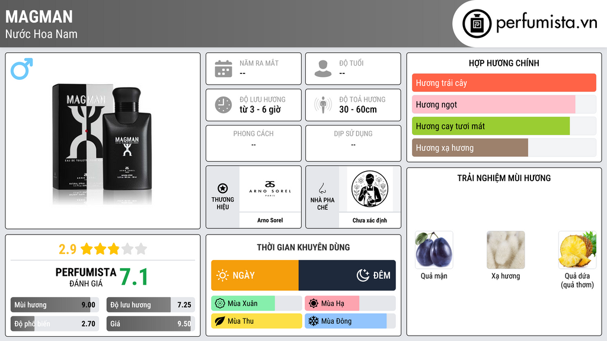607x341 pixels.
Task: Click the person icon beside Độ tuổi
Action: click(323, 69)
